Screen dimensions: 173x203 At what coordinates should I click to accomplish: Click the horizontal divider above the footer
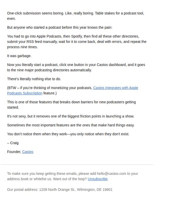click(77, 164)
